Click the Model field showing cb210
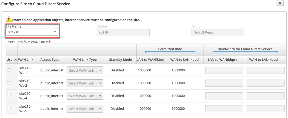The width and height of the screenshot is (288, 118). [123, 32]
